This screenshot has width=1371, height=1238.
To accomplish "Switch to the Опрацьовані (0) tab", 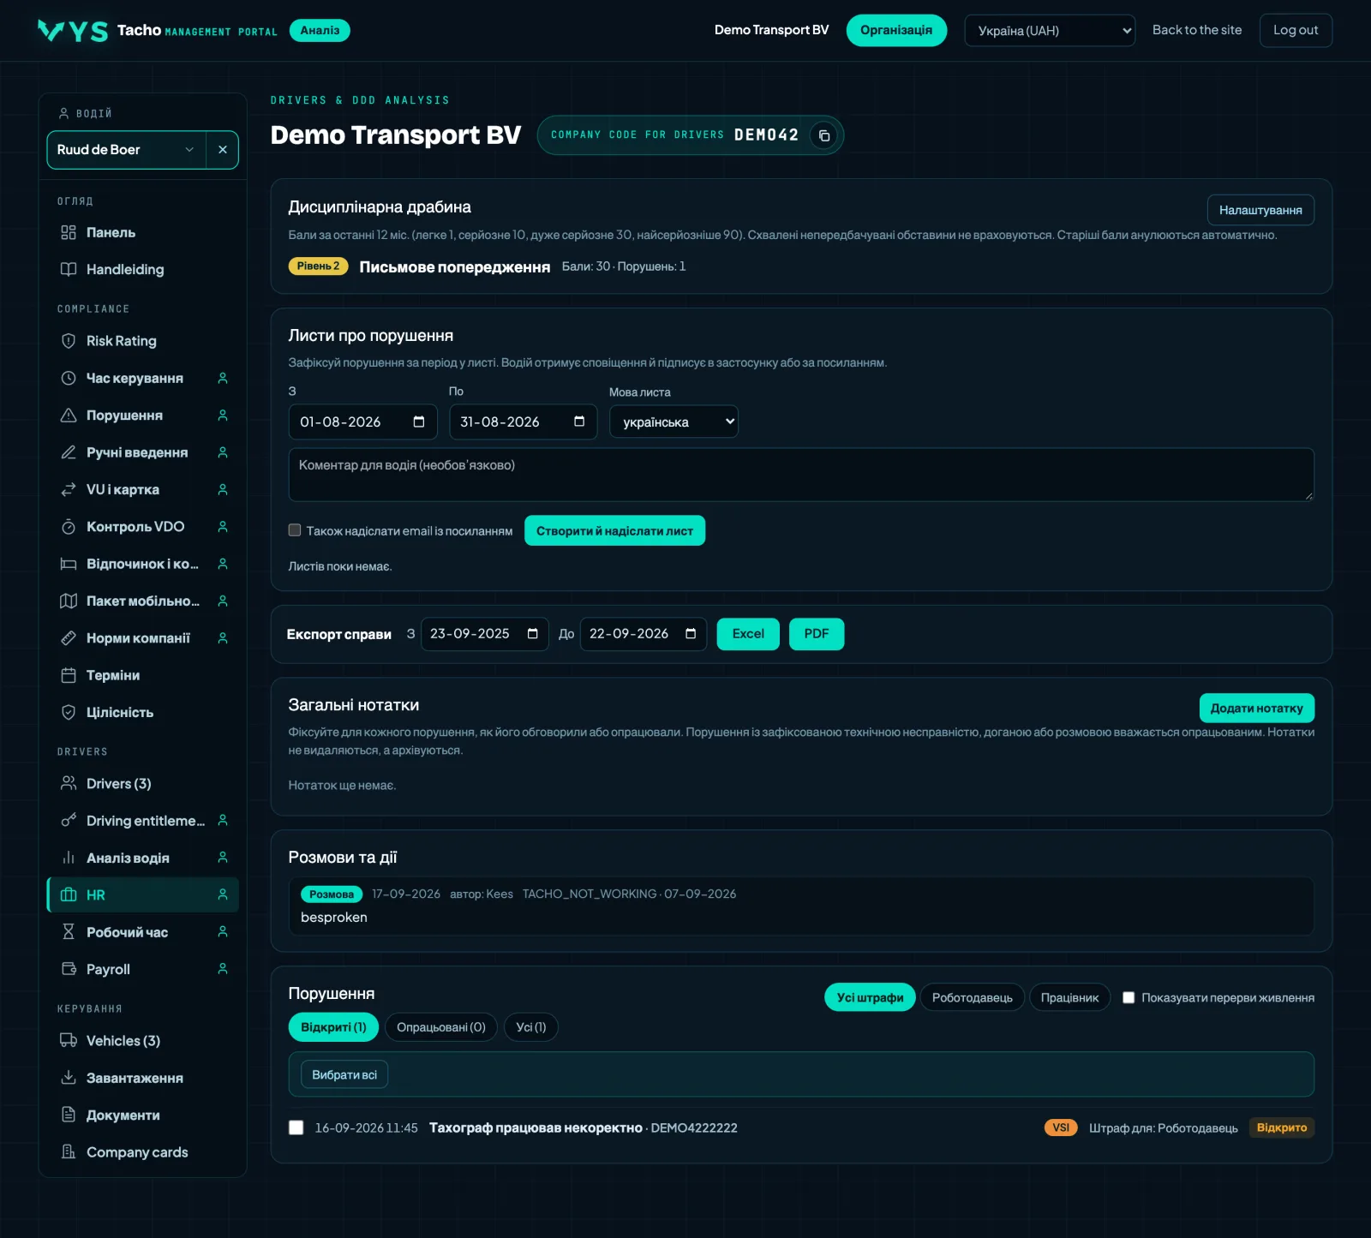I will click(x=441, y=1027).
